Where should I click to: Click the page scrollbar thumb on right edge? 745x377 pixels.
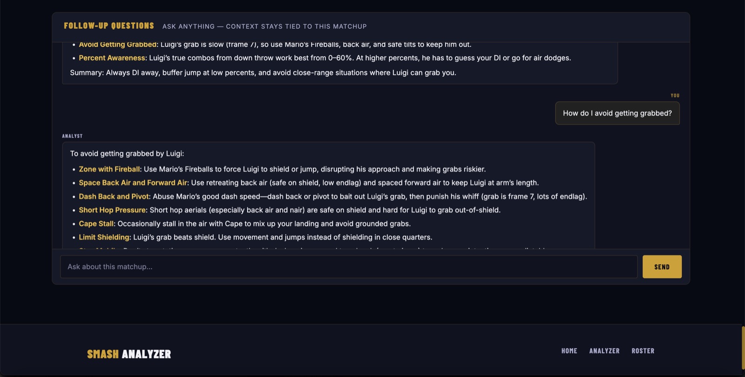pos(743,348)
